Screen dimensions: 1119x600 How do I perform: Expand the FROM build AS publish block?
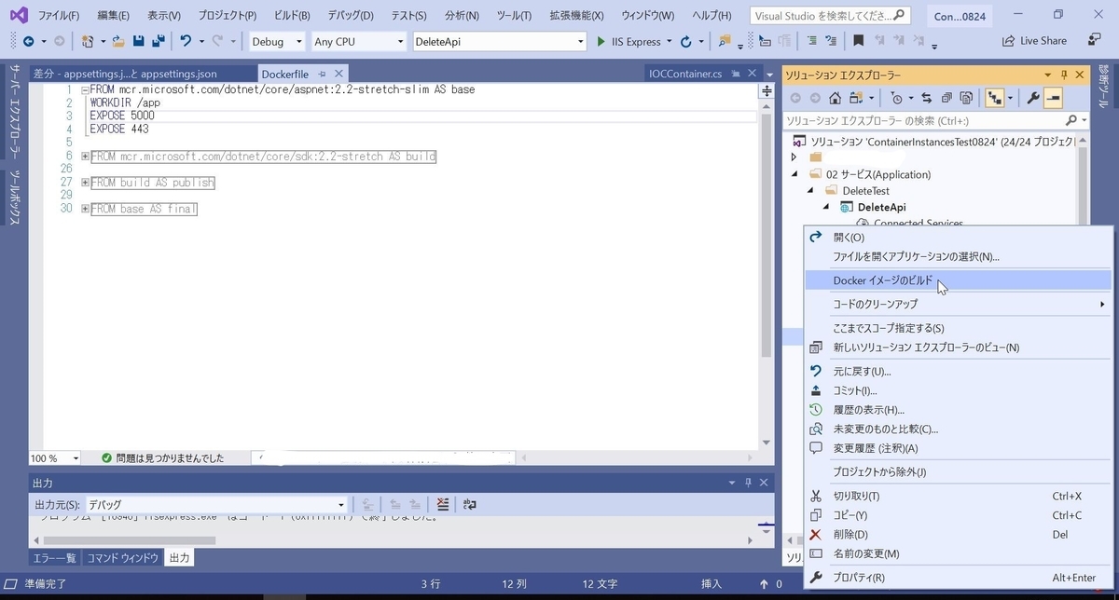click(85, 183)
